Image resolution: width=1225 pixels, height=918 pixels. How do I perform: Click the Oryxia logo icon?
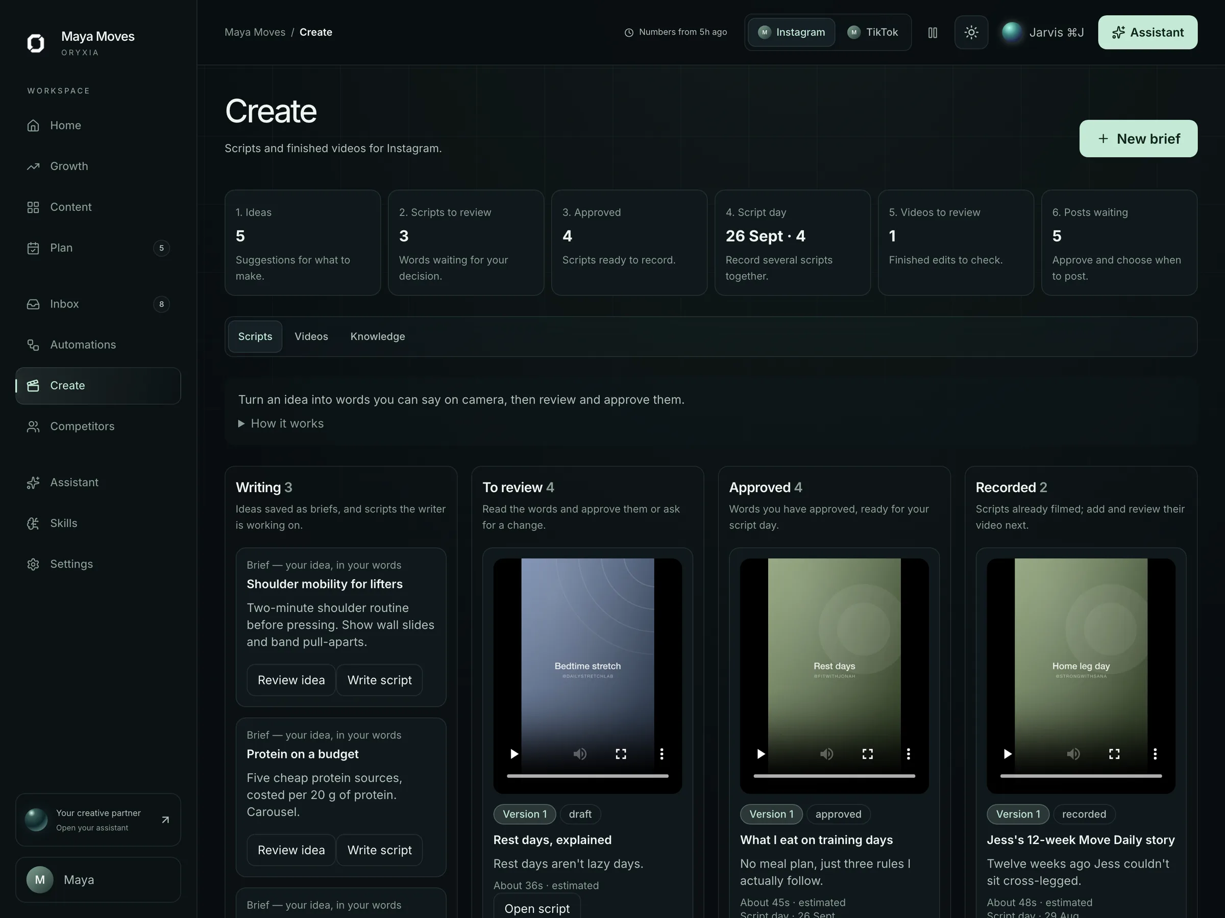[36, 43]
